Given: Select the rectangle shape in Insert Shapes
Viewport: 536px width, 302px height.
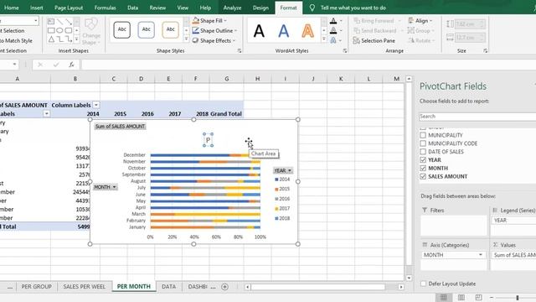Looking at the screenshot, I should pos(51,30).
